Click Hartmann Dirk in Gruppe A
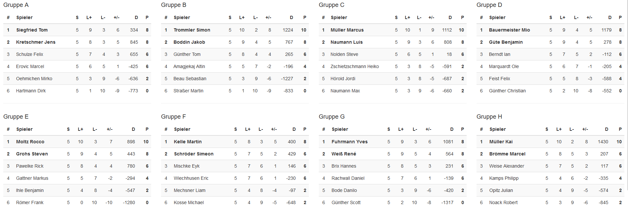The height and width of the screenshot is (211, 628). coord(31,91)
